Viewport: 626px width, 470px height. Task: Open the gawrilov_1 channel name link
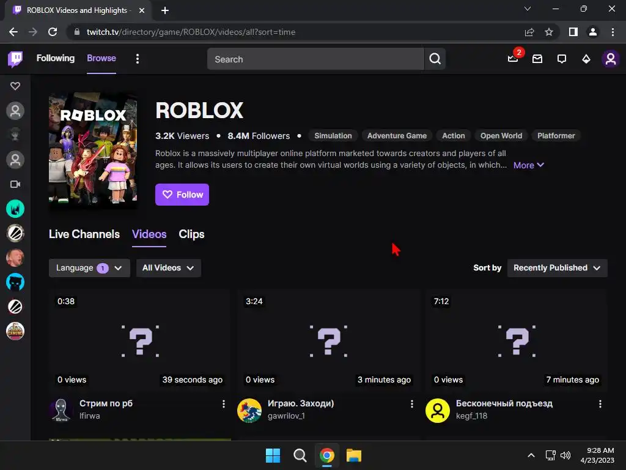tap(286, 416)
